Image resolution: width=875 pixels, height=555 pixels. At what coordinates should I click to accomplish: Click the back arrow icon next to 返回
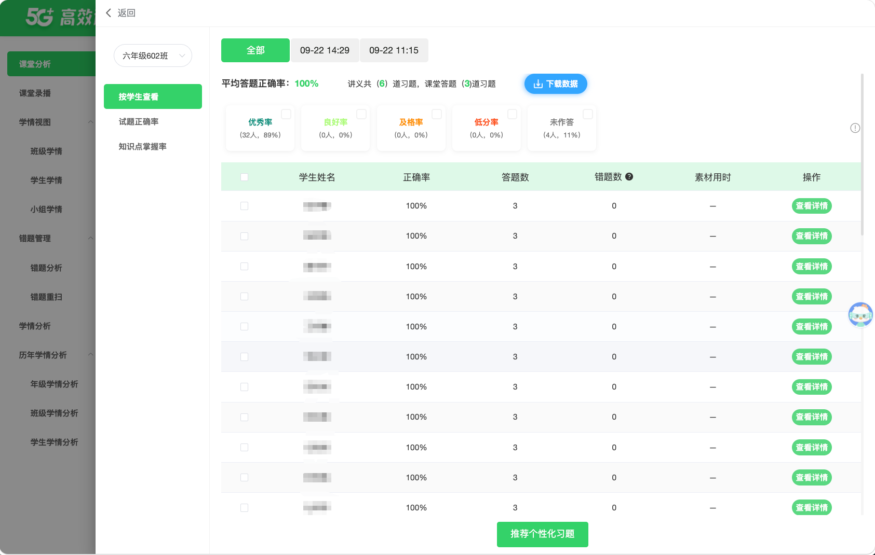point(109,13)
